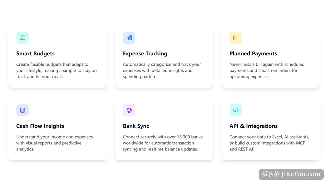Click the MCP and REST API description
The height and width of the screenshot is (184, 328).
tap(270, 143)
